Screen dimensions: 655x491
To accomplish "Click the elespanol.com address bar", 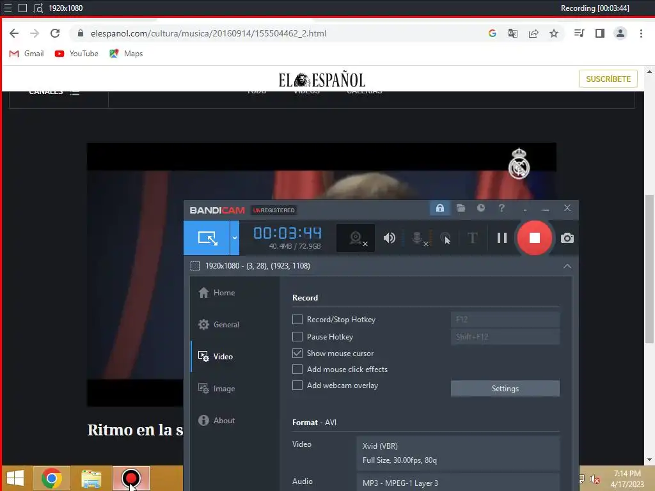I will 208,33.
